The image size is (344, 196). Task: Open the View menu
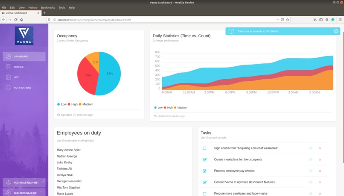21,7
